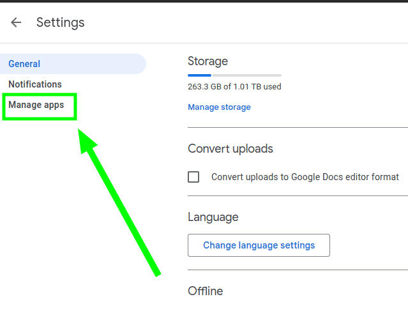
Task: Click the Language section heading
Action: click(x=213, y=217)
